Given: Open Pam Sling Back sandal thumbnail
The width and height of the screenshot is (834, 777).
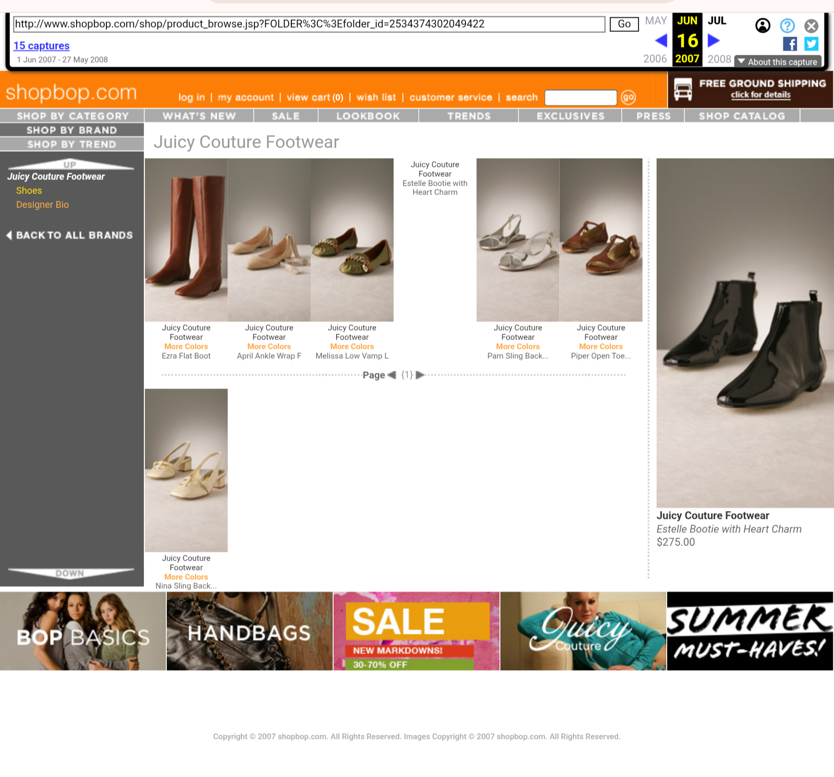Looking at the screenshot, I should tap(518, 240).
